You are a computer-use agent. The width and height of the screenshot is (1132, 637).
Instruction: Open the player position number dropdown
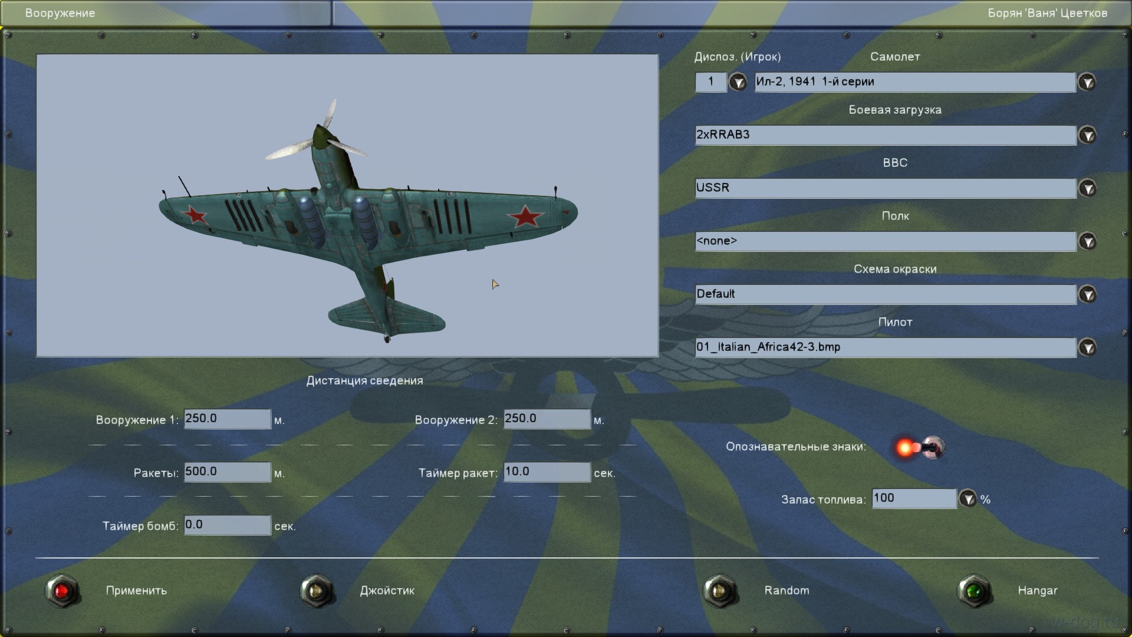[x=738, y=82]
